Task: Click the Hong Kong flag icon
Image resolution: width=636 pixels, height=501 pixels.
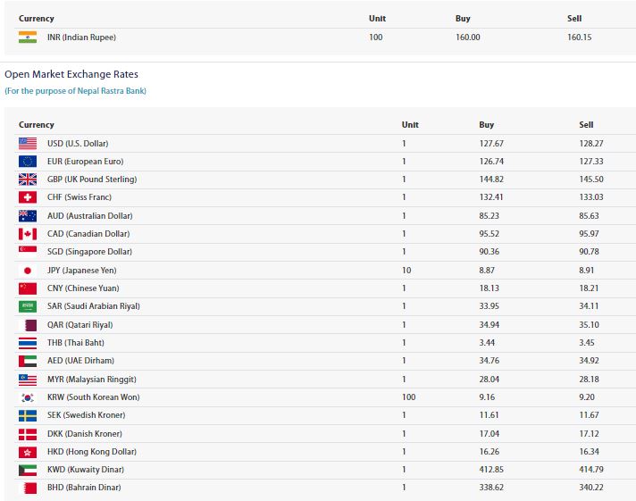Action: coord(28,452)
